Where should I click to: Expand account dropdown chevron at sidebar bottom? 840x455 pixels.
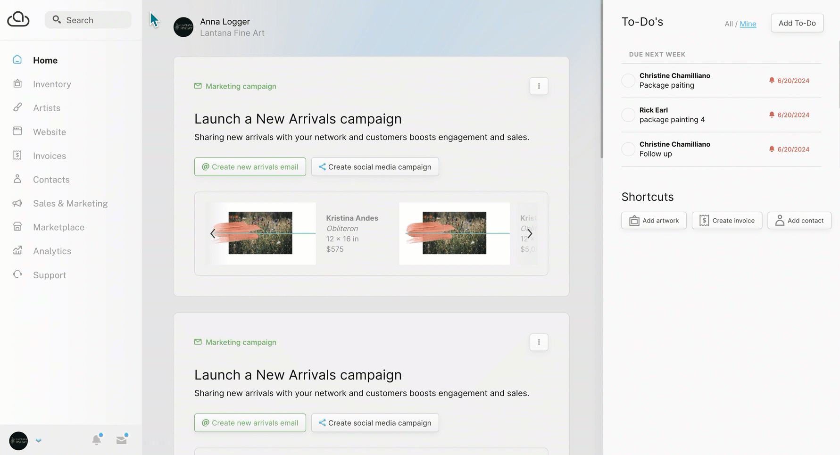39,441
